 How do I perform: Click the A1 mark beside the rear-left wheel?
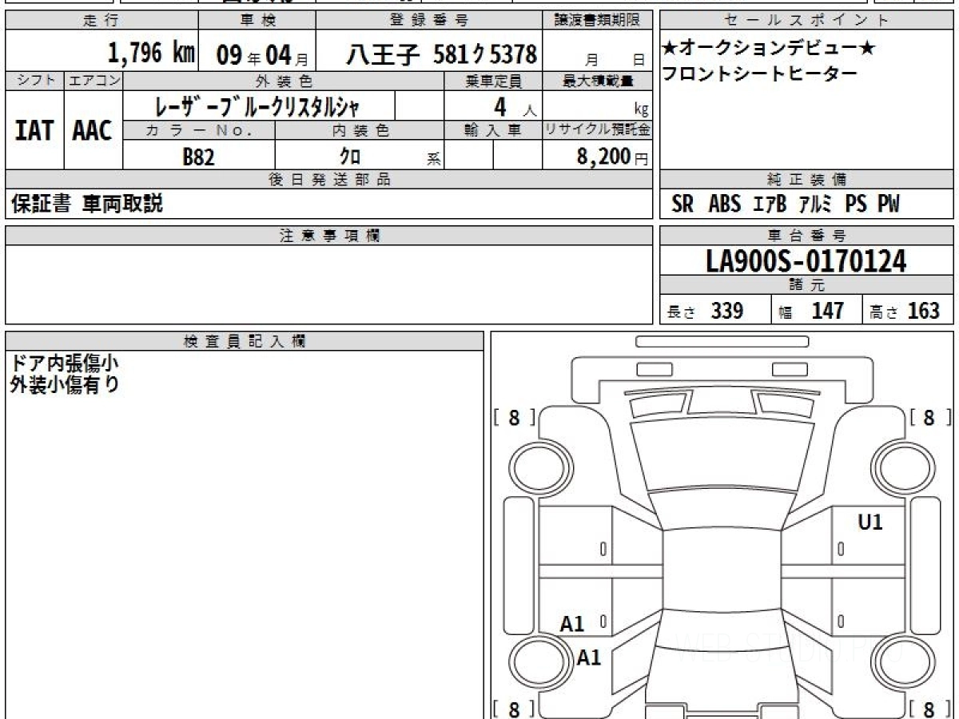point(589,658)
